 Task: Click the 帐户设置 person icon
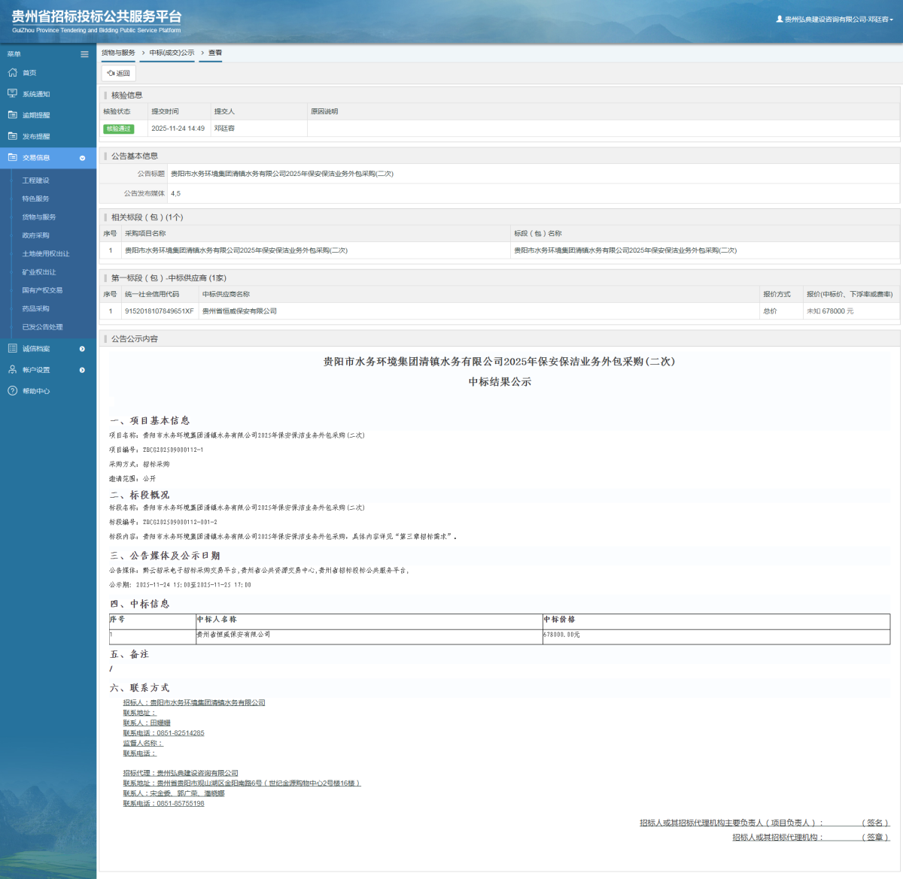(x=12, y=370)
